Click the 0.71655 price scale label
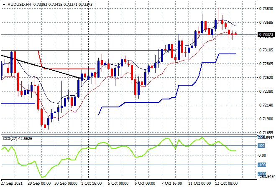The image size is (276, 188). pyautogui.click(x=266, y=132)
